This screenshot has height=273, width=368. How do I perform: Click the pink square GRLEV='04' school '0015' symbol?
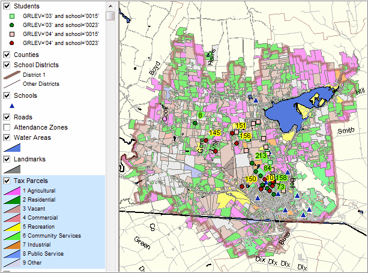coord(12,34)
